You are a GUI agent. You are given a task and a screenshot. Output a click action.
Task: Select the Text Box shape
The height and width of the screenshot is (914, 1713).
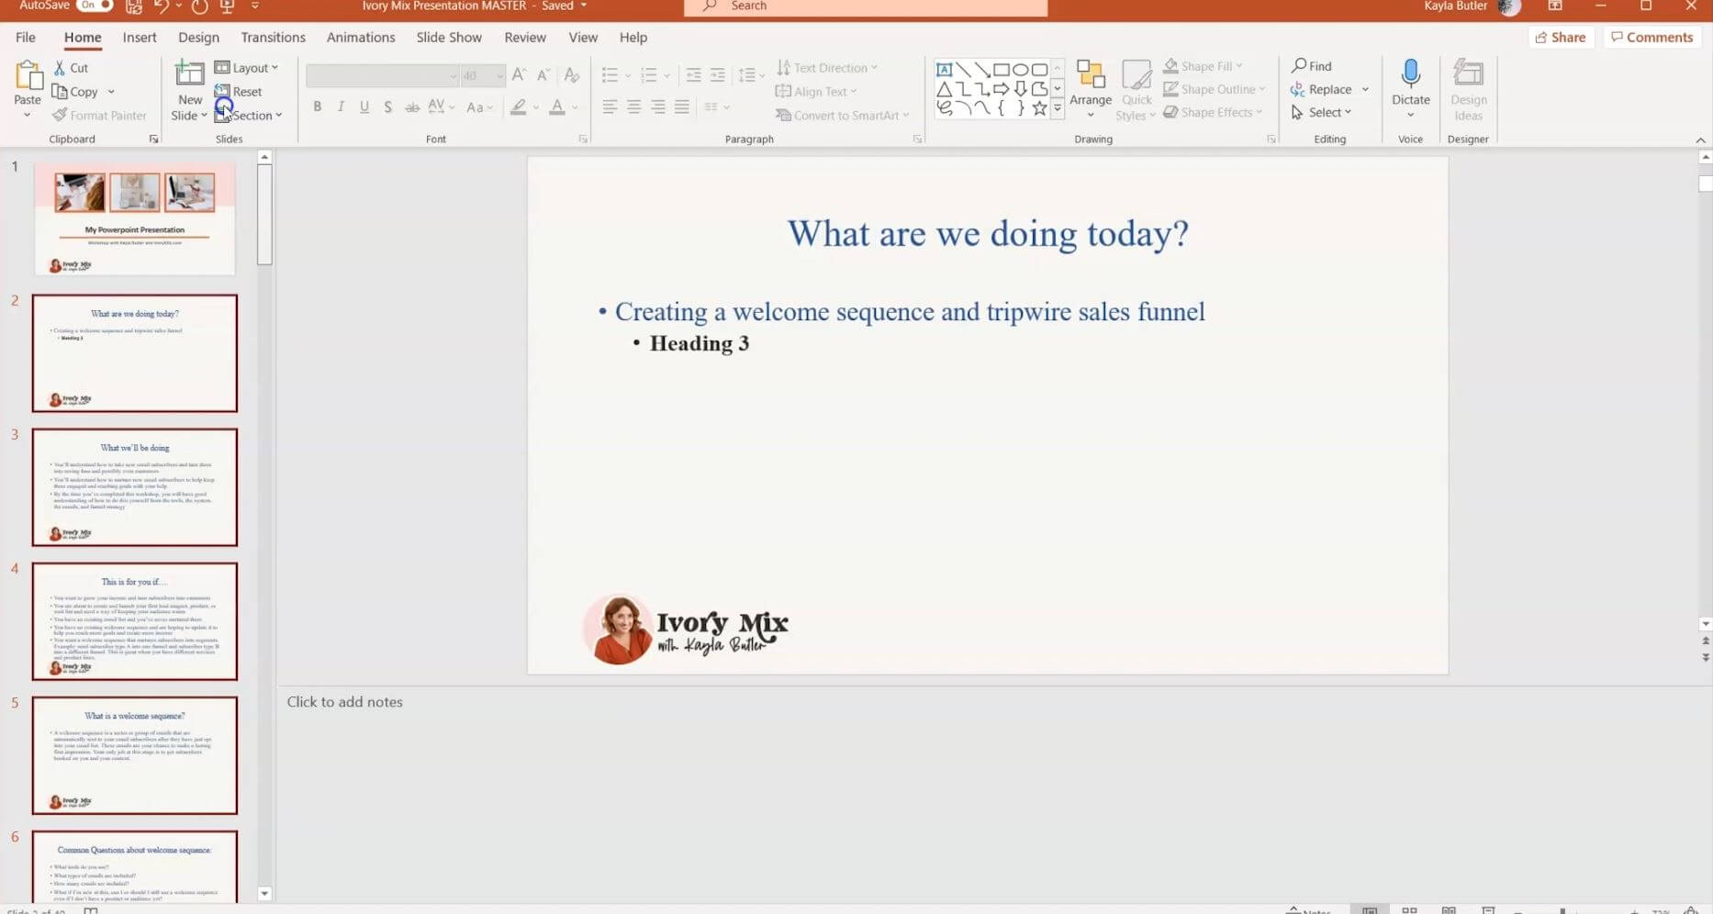(x=944, y=70)
